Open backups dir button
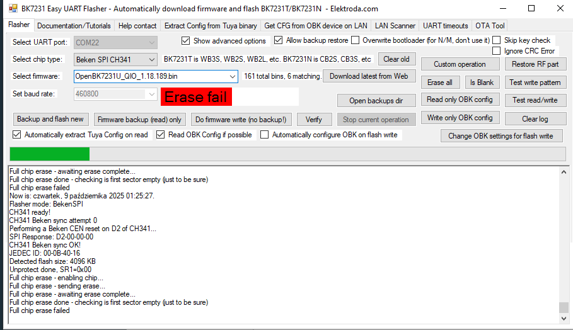 pos(376,101)
